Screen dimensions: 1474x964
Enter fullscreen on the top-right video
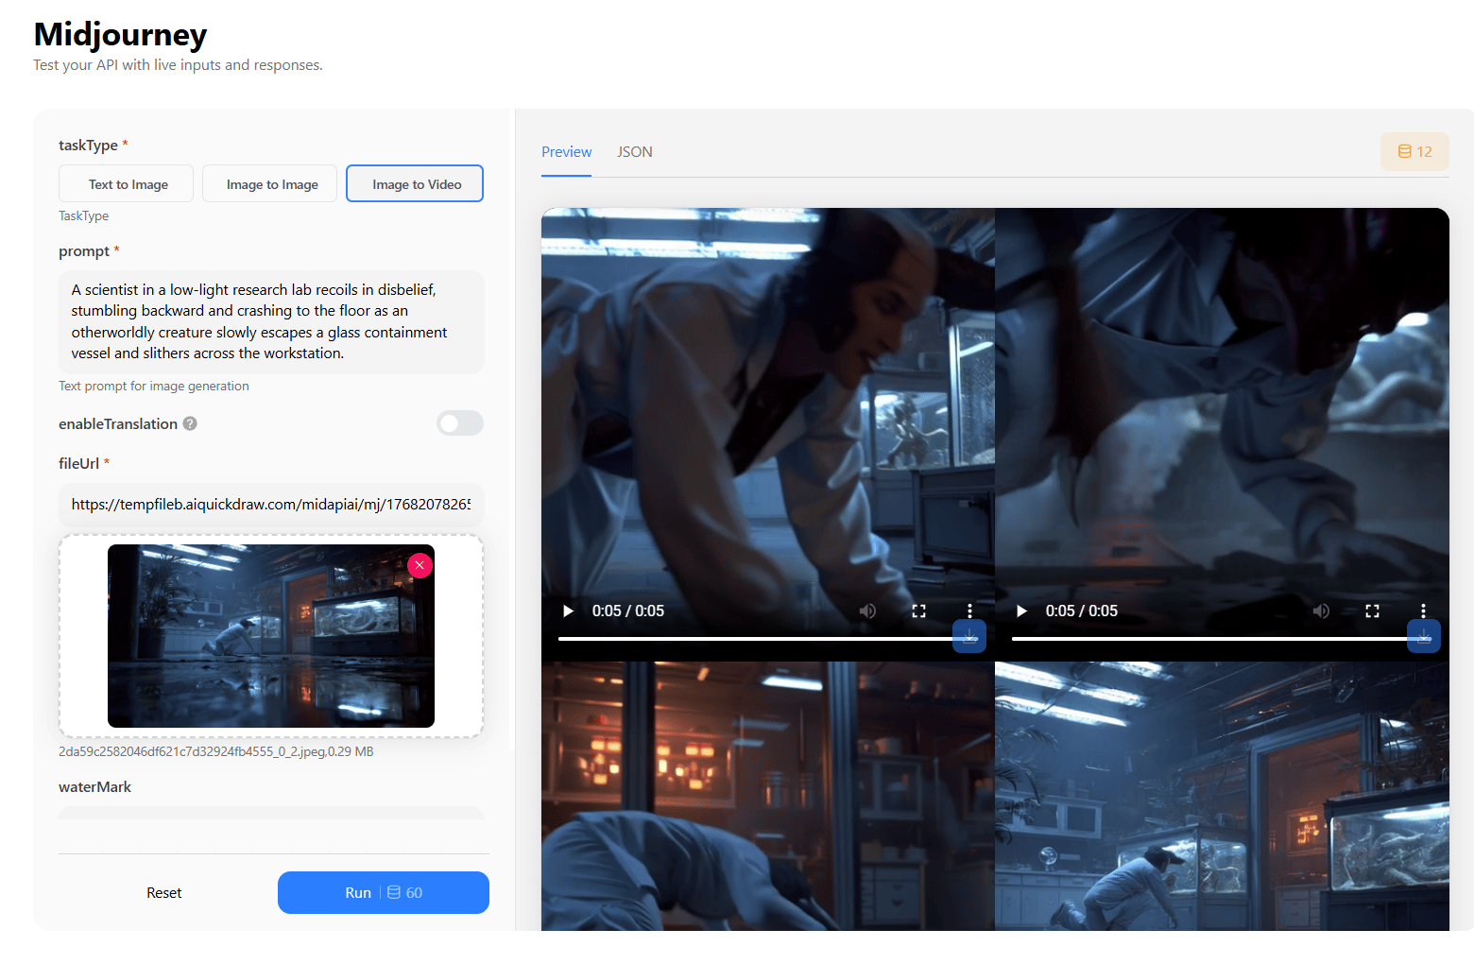tap(1372, 611)
